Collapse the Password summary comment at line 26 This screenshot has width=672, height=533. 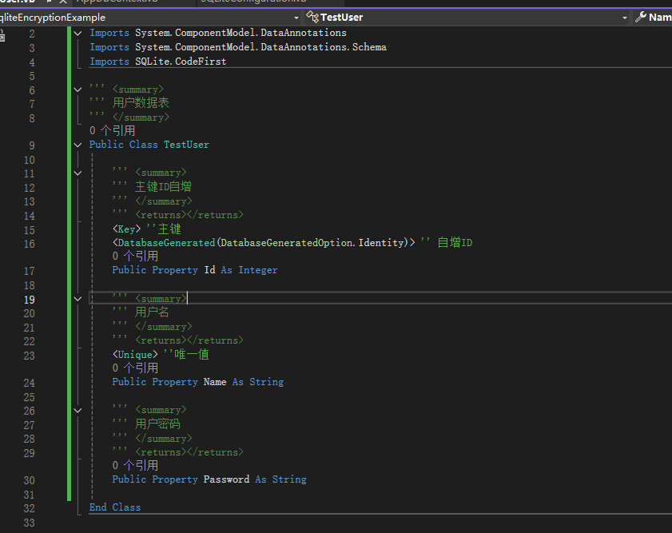click(x=78, y=410)
